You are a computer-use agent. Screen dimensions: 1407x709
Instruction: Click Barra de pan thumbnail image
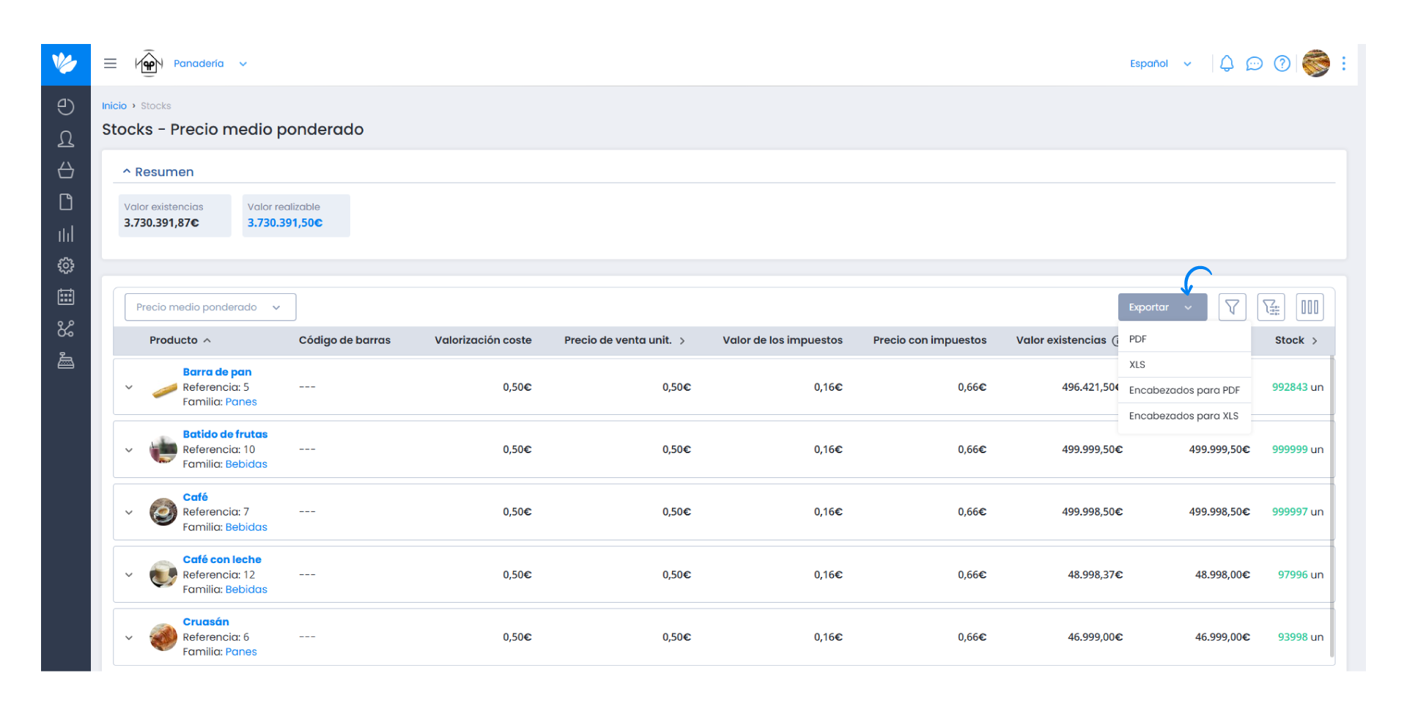pos(164,390)
